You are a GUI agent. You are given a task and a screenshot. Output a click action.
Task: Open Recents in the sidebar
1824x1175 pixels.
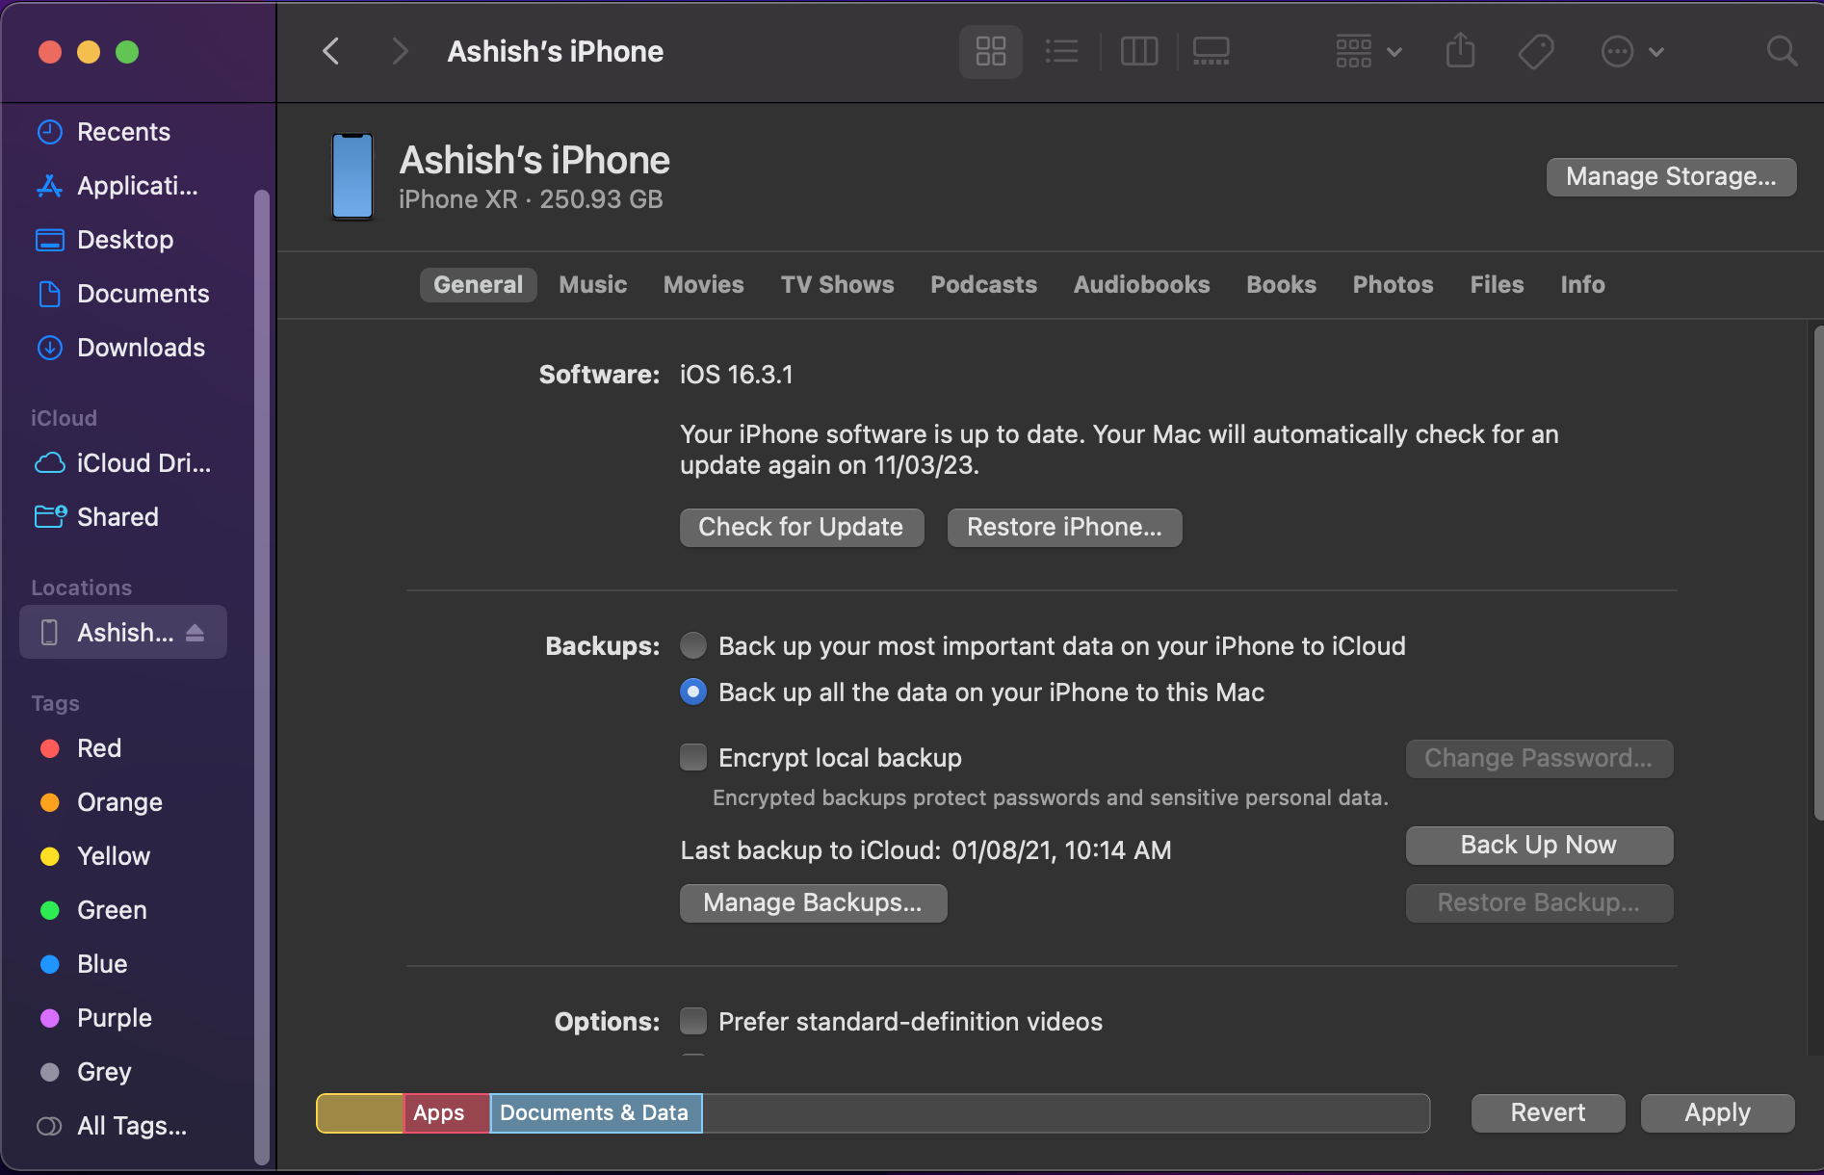123,132
